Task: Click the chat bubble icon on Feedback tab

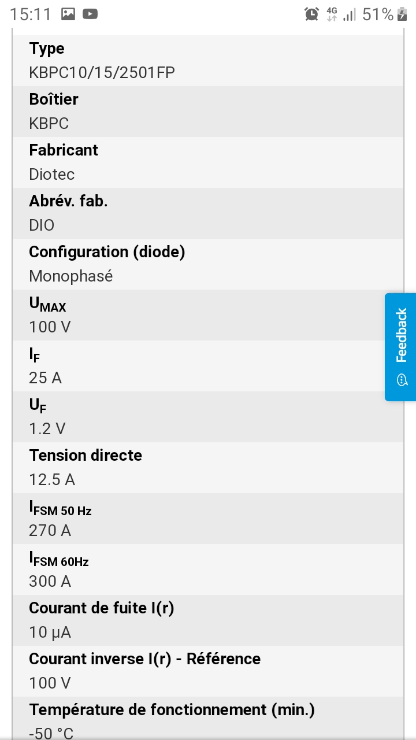Action: click(x=402, y=380)
